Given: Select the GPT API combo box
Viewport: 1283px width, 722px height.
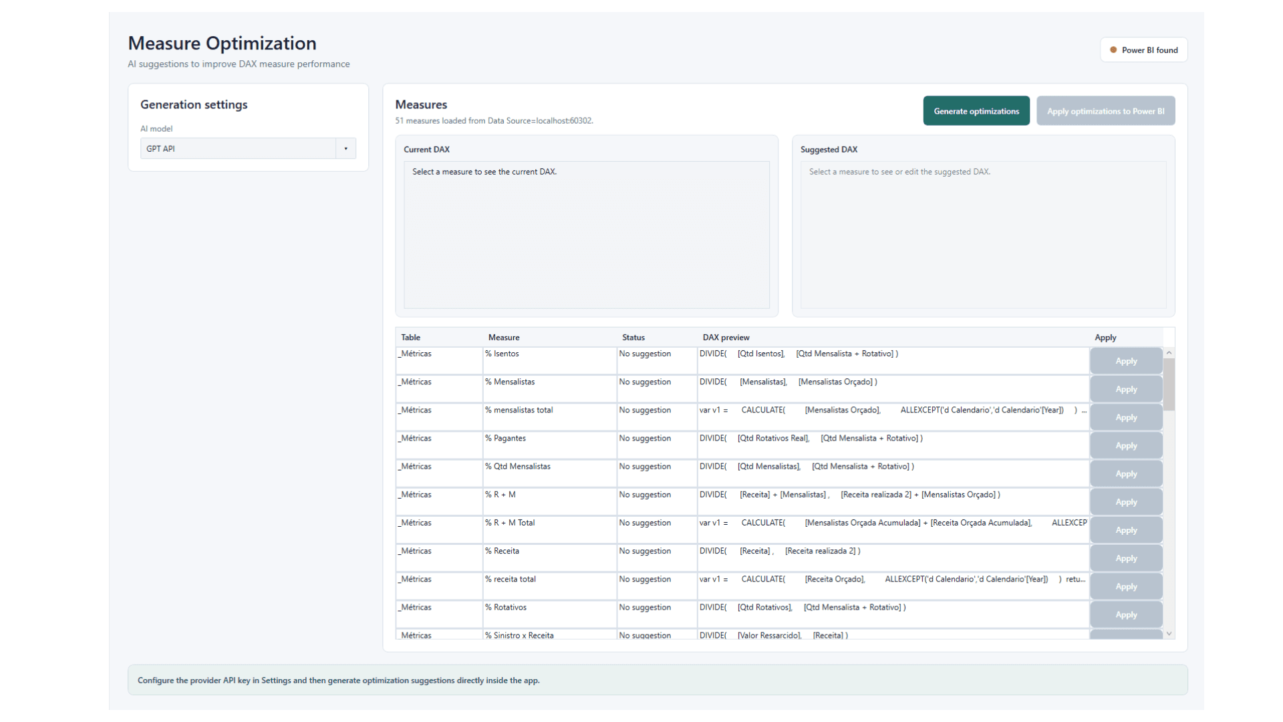Looking at the screenshot, I should (x=248, y=148).
